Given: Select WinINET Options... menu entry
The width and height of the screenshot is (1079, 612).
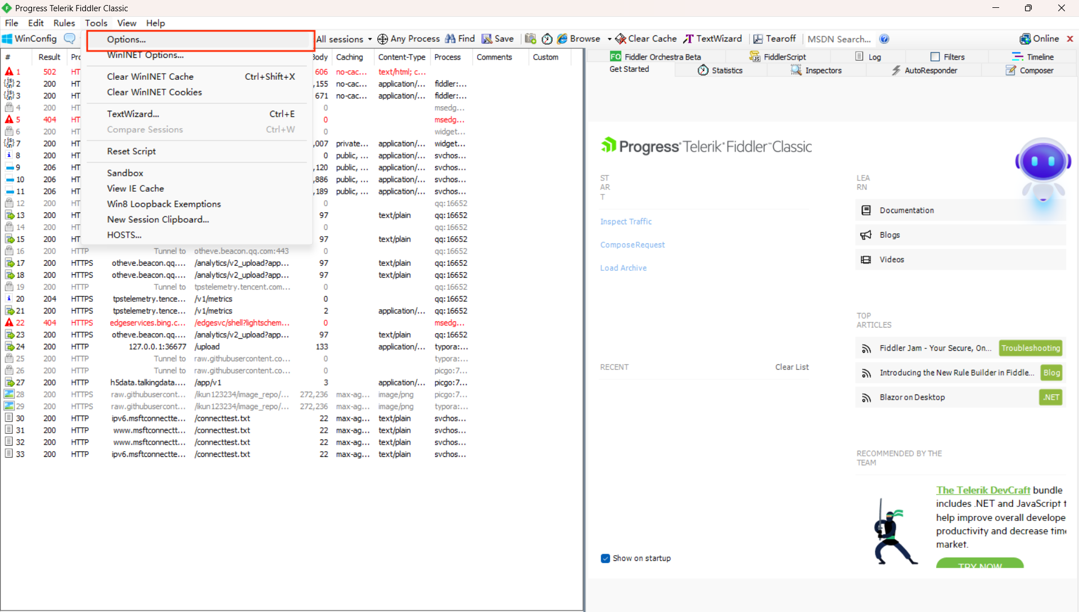Looking at the screenshot, I should 197,55.
